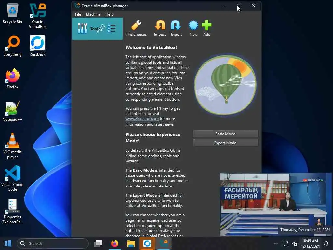Click the pin icon beside Tools

[101, 28]
